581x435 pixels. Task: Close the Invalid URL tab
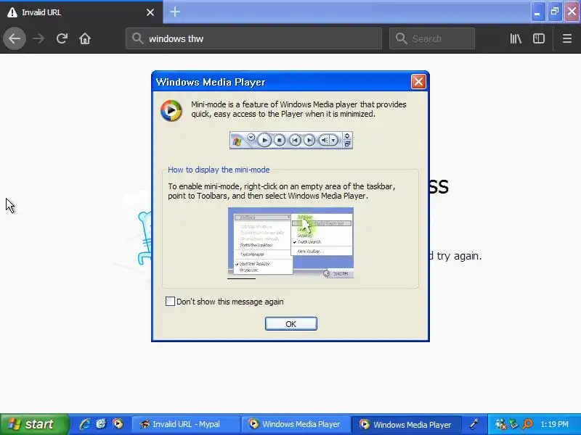150,12
